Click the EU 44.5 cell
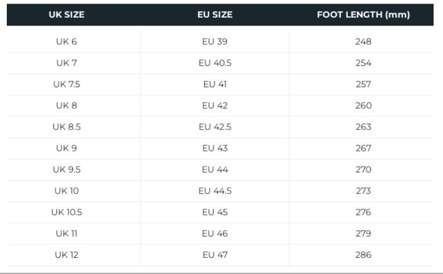The width and height of the screenshot is (443, 274). tap(215, 191)
